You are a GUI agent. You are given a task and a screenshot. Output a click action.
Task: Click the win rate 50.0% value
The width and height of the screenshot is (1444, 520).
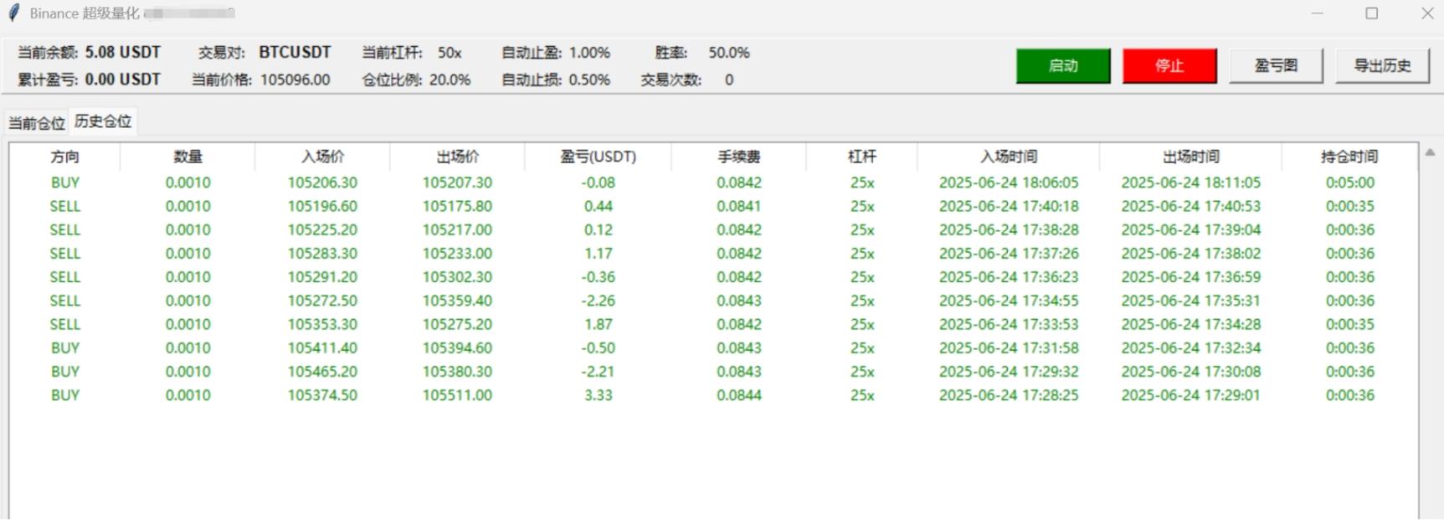(729, 53)
